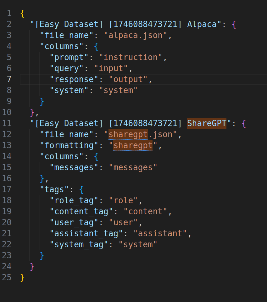Viewport: 267px width, 302px height.
Task: Click the "sharegpt" formatting value on line 13
Action: 133,145
